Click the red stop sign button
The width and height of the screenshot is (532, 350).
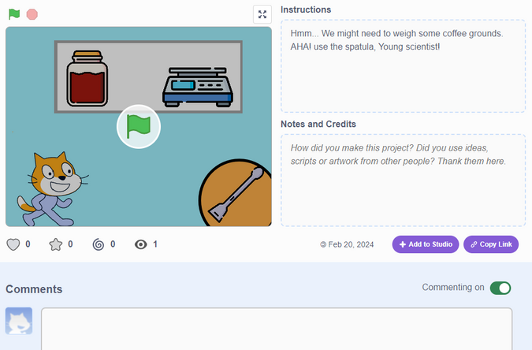32,14
